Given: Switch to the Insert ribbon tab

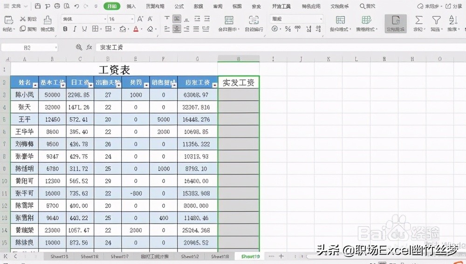Looking at the screenshot, I should tap(131, 6).
